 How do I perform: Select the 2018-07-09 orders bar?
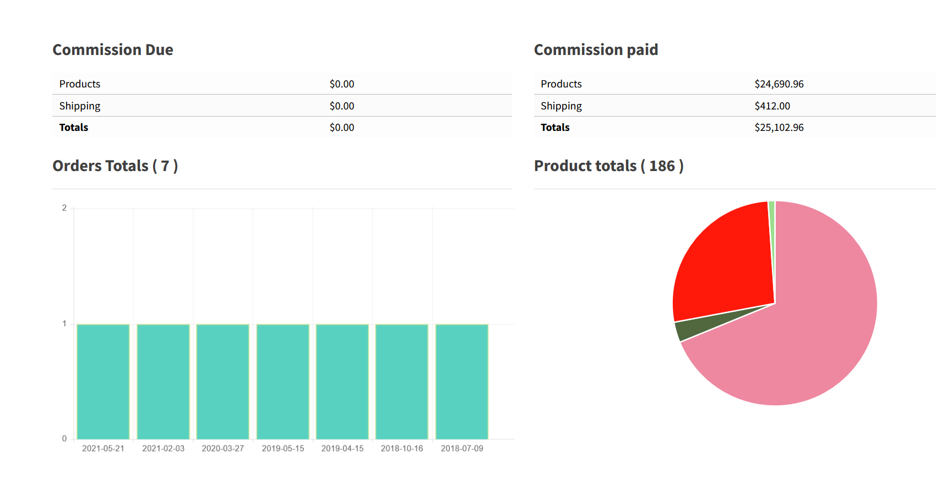click(x=461, y=381)
